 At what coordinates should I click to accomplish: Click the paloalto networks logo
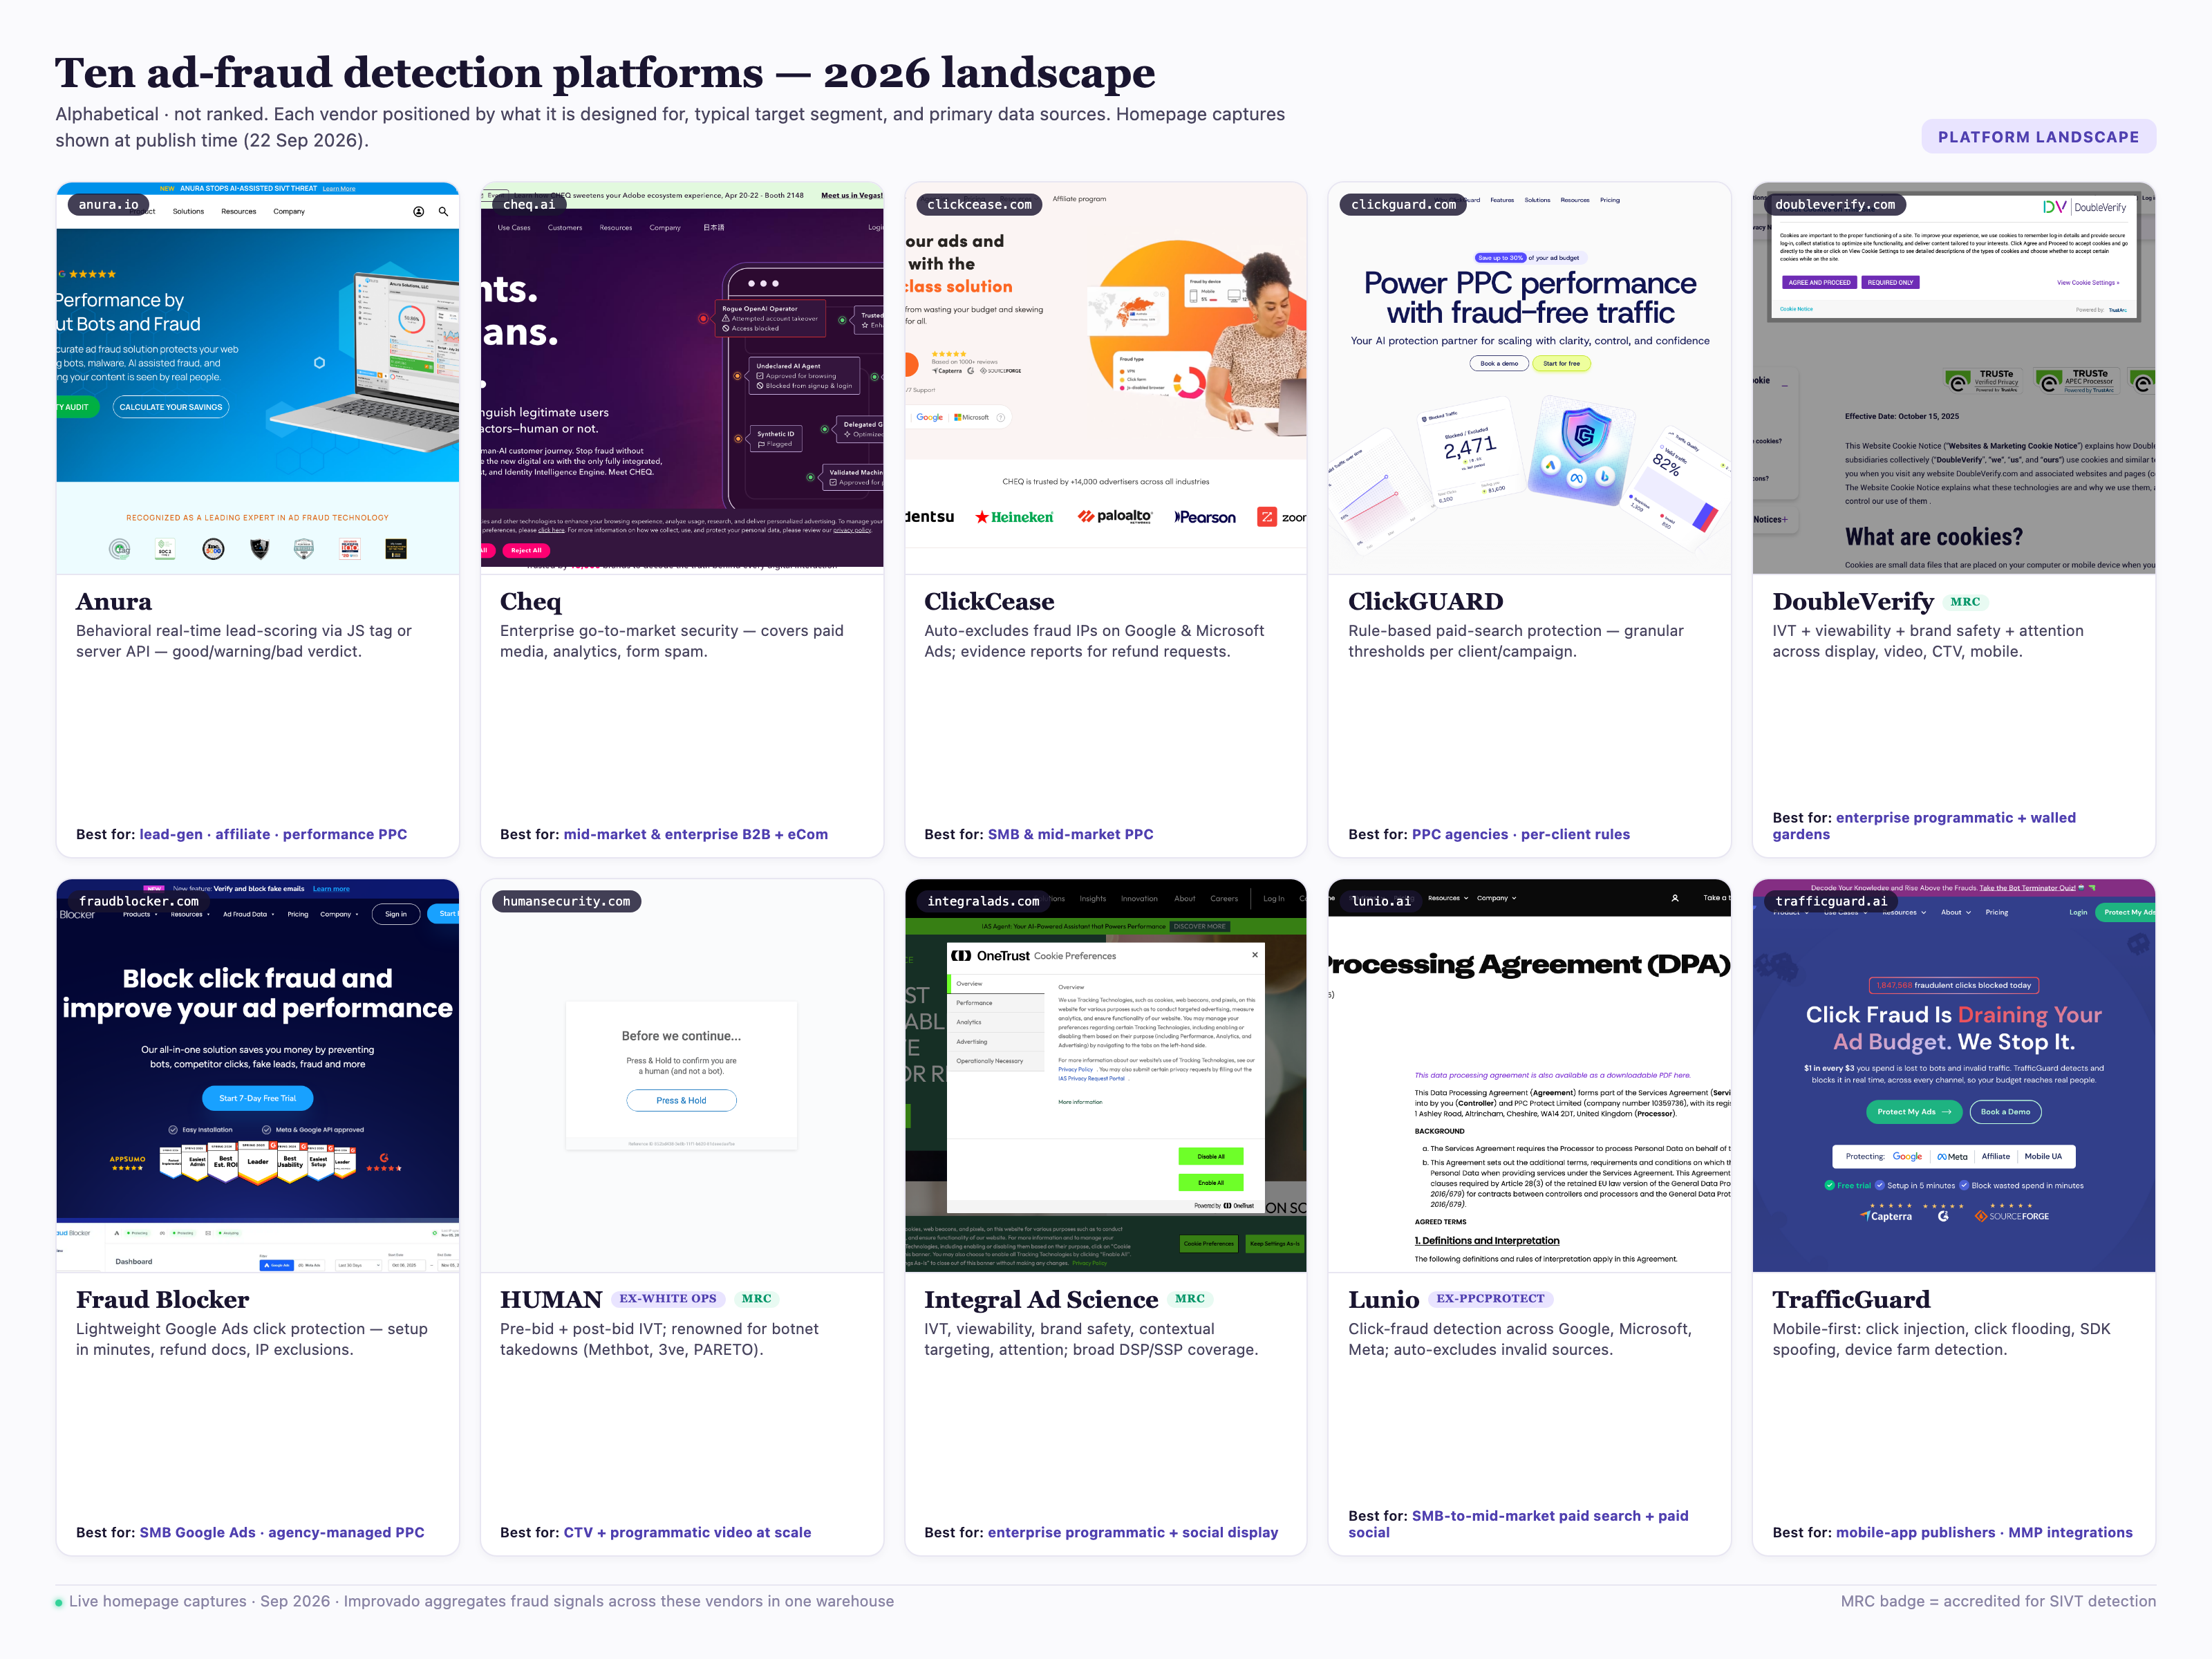[x=1115, y=517]
